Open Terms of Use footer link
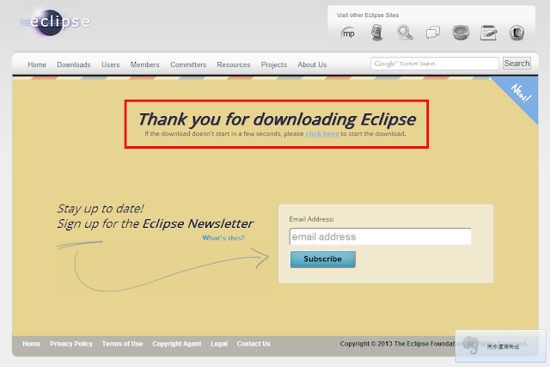This screenshot has width=550, height=367. [122, 344]
